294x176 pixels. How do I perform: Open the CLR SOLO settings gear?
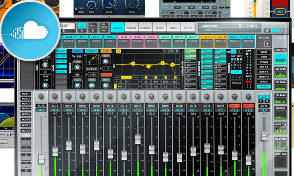pyautogui.click(x=82, y=30)
